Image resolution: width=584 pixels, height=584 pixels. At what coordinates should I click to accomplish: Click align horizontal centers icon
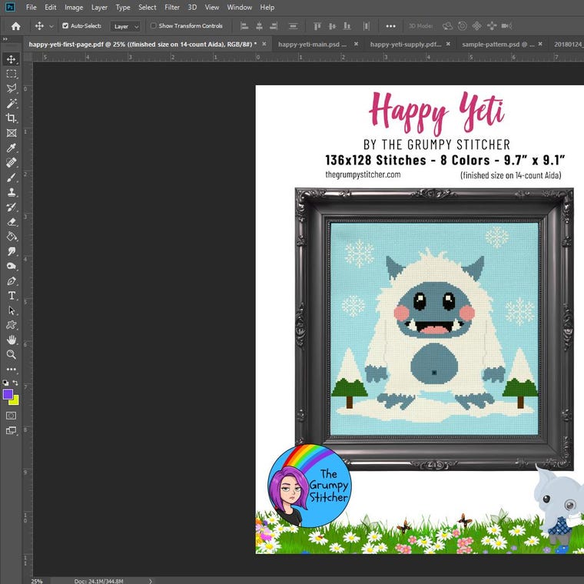[x=259, y=26]
